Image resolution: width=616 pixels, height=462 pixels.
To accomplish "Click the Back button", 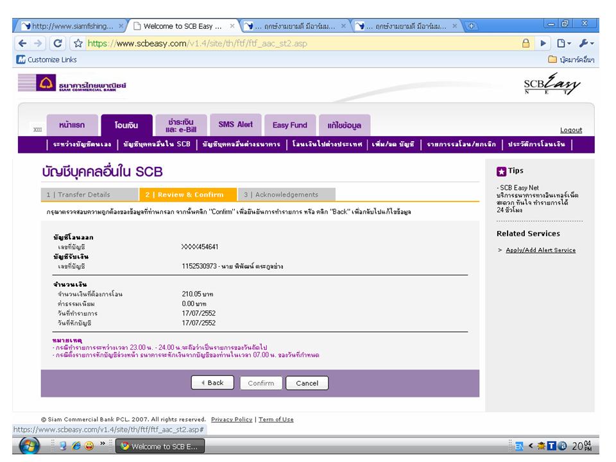I will (212, 382).
